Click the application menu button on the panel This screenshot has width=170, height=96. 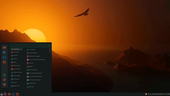(x=2, y=94)
